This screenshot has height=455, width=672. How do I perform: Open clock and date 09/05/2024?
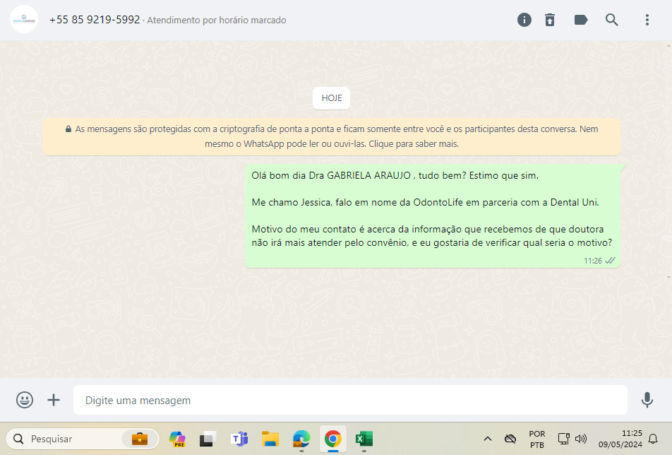[620, 439]
